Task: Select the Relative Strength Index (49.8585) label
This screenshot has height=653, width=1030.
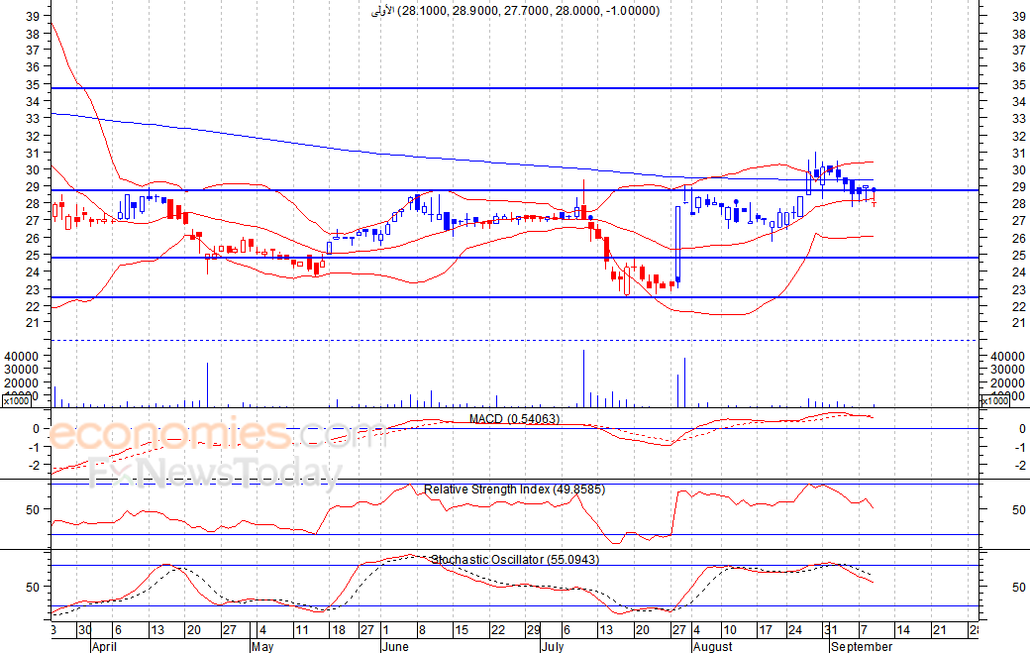Action: point(514,490)
